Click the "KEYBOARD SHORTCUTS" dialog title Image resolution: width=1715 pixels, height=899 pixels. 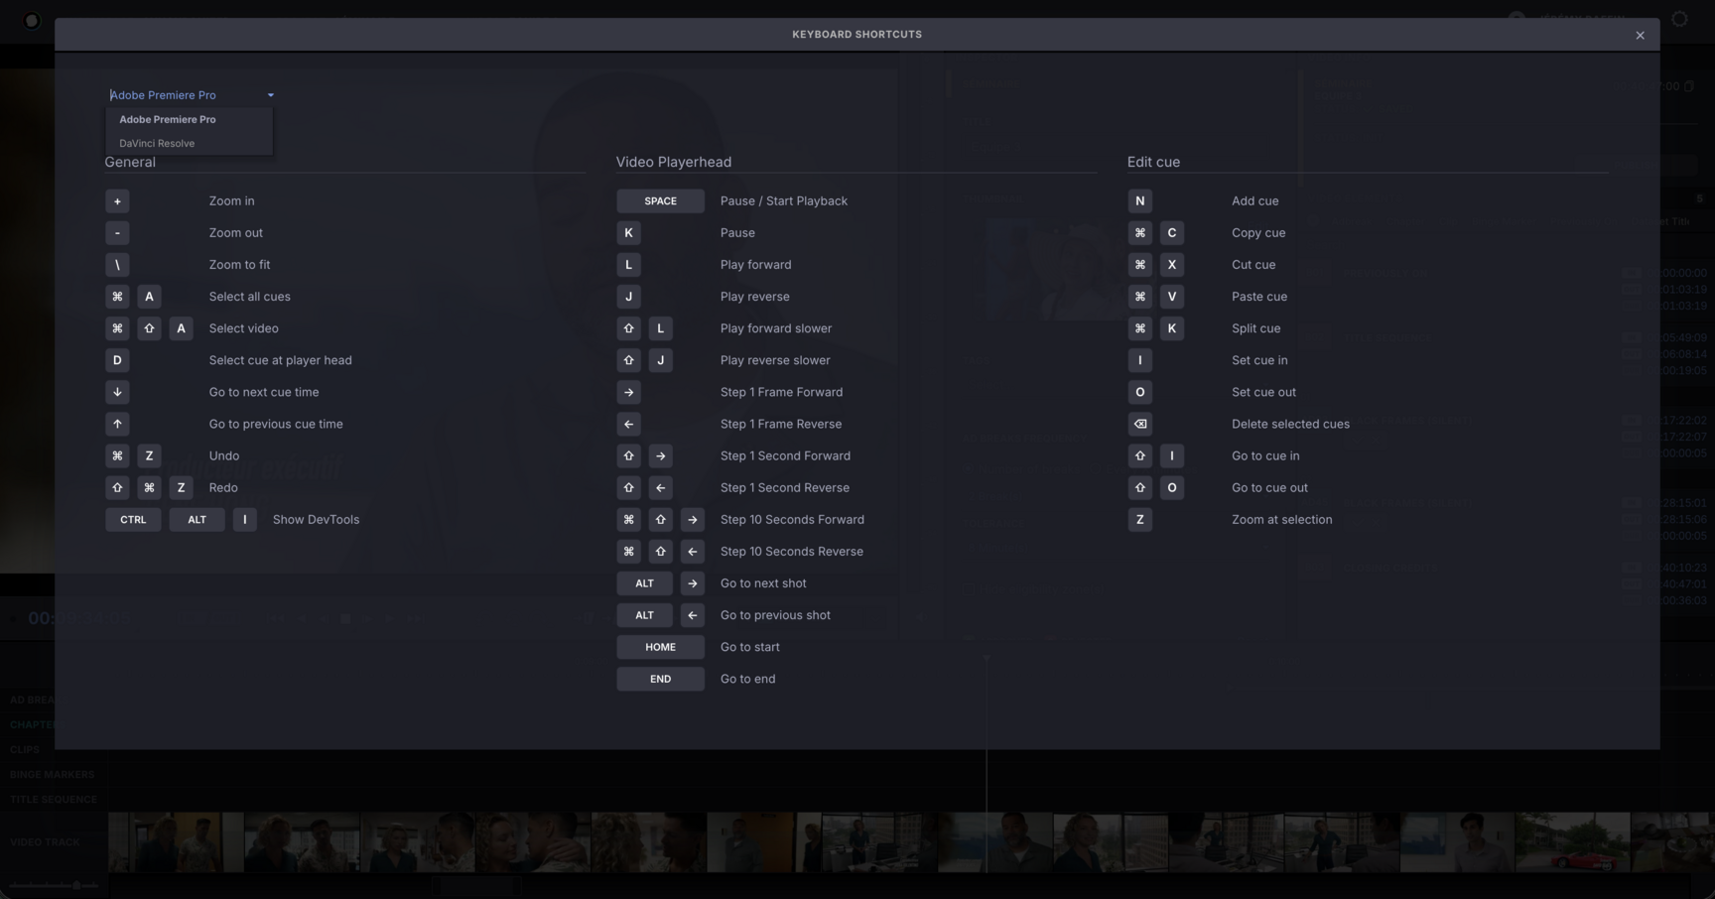click(x=857, y=35)
